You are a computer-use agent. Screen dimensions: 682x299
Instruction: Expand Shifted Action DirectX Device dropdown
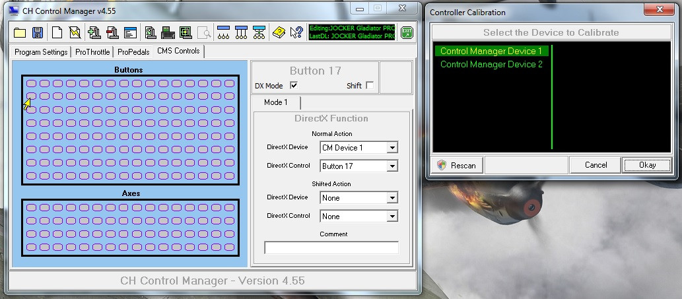(392, 198)
